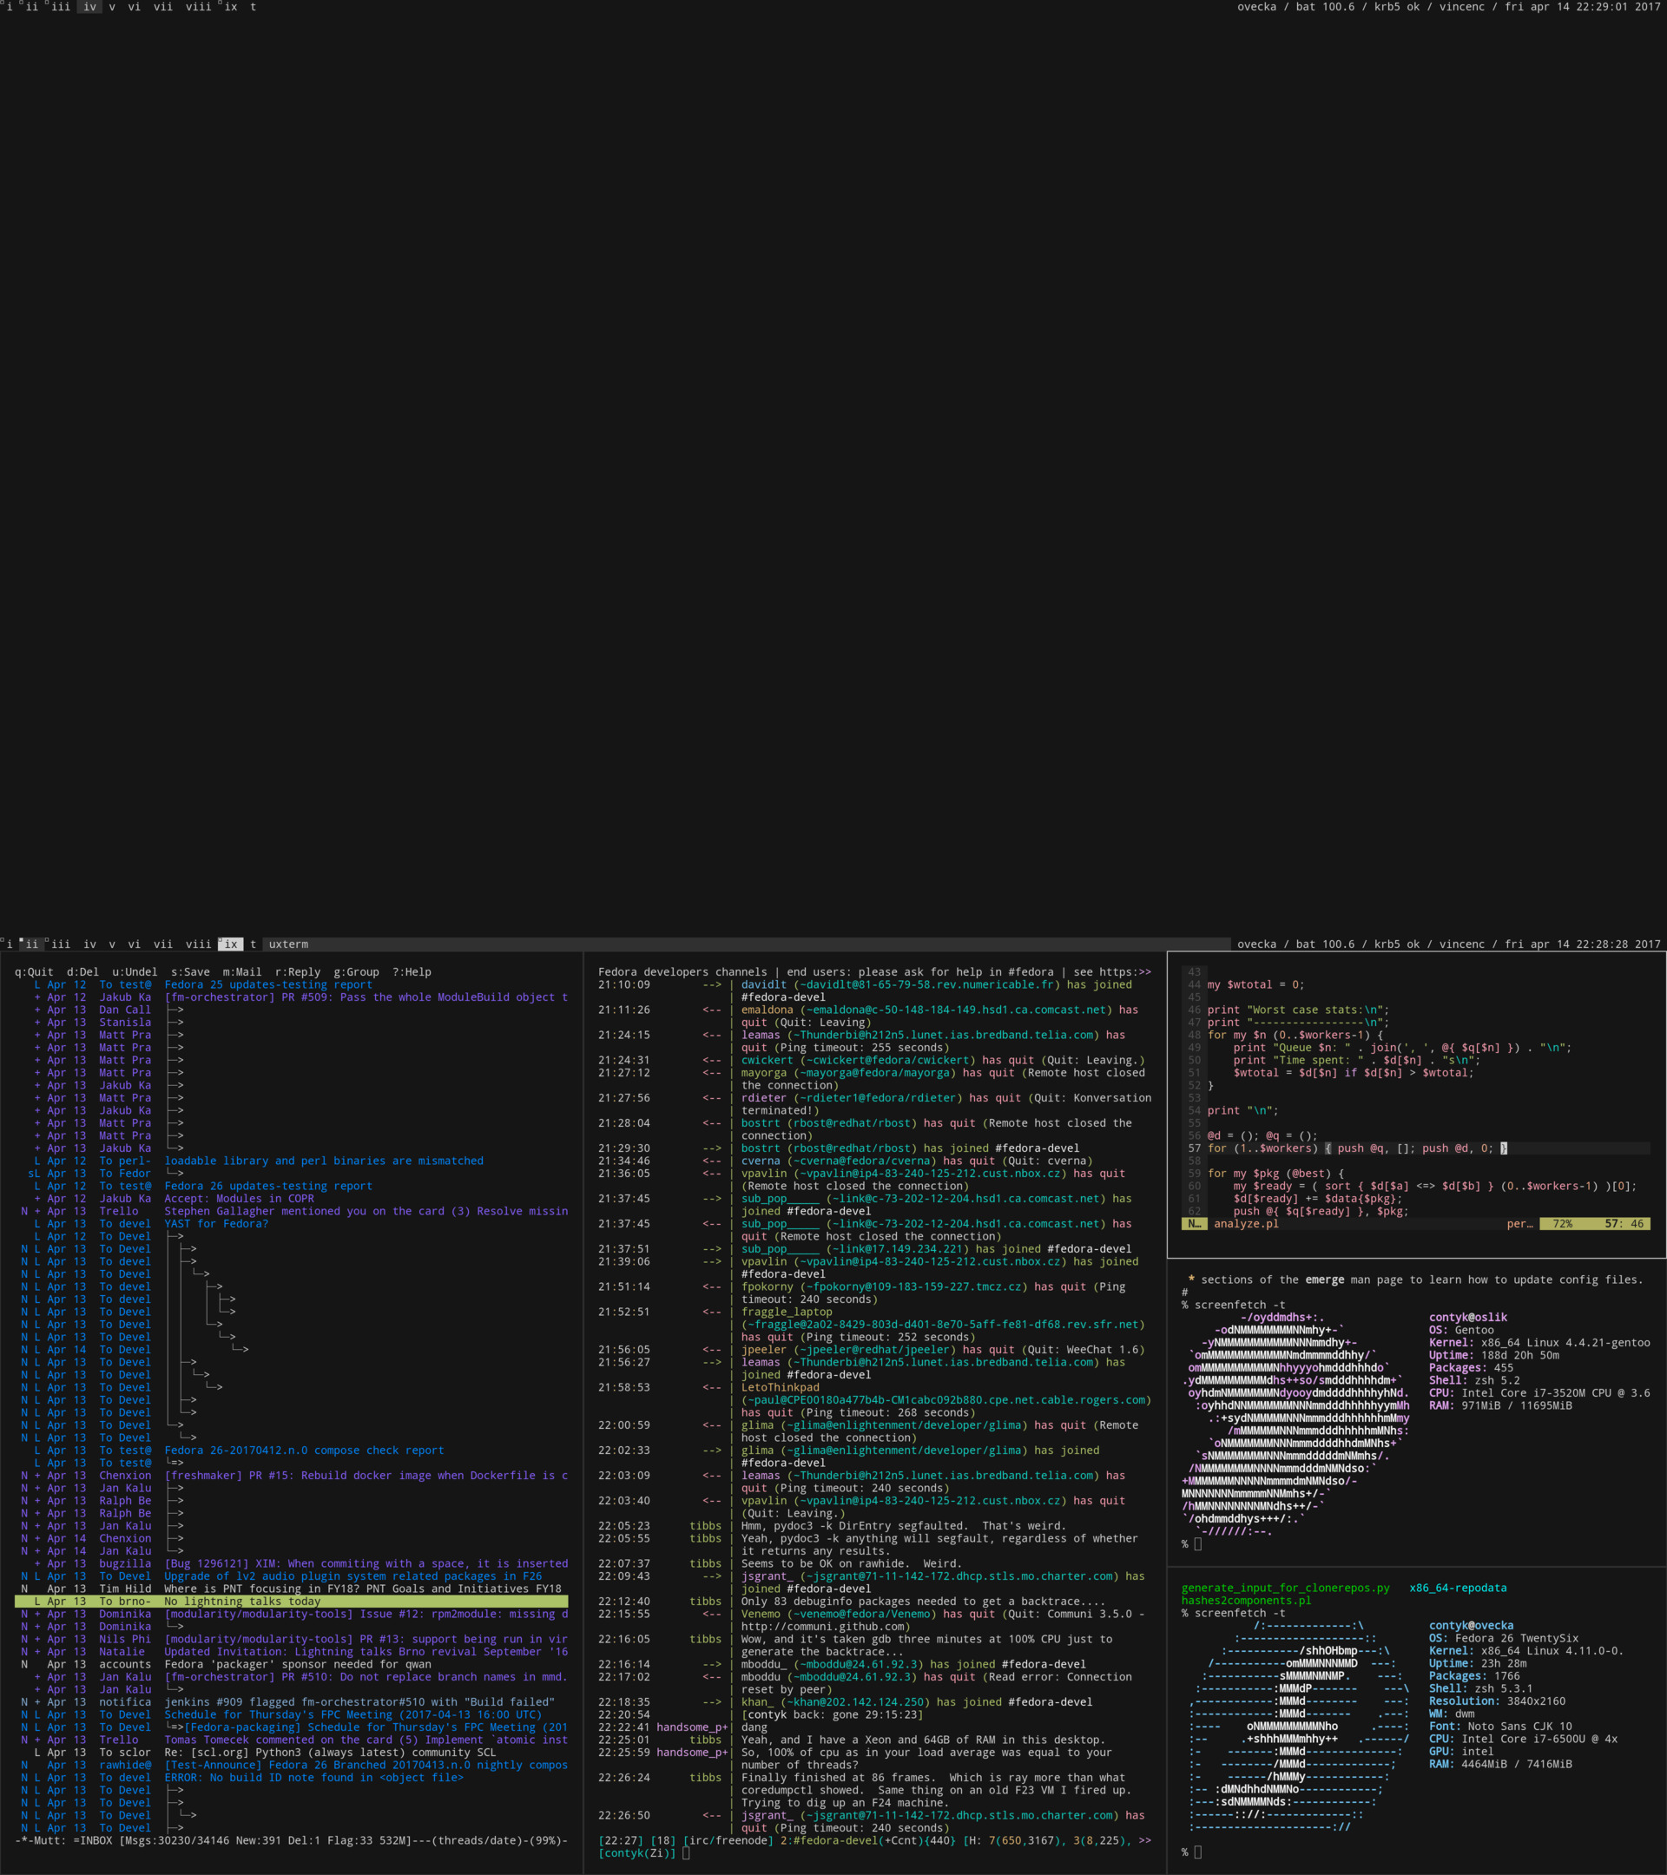Click 'Uptime: 188d 20h 50m' line
The width and height of the screenshot is (1667, 1875).
[x=1493, y=1355]
